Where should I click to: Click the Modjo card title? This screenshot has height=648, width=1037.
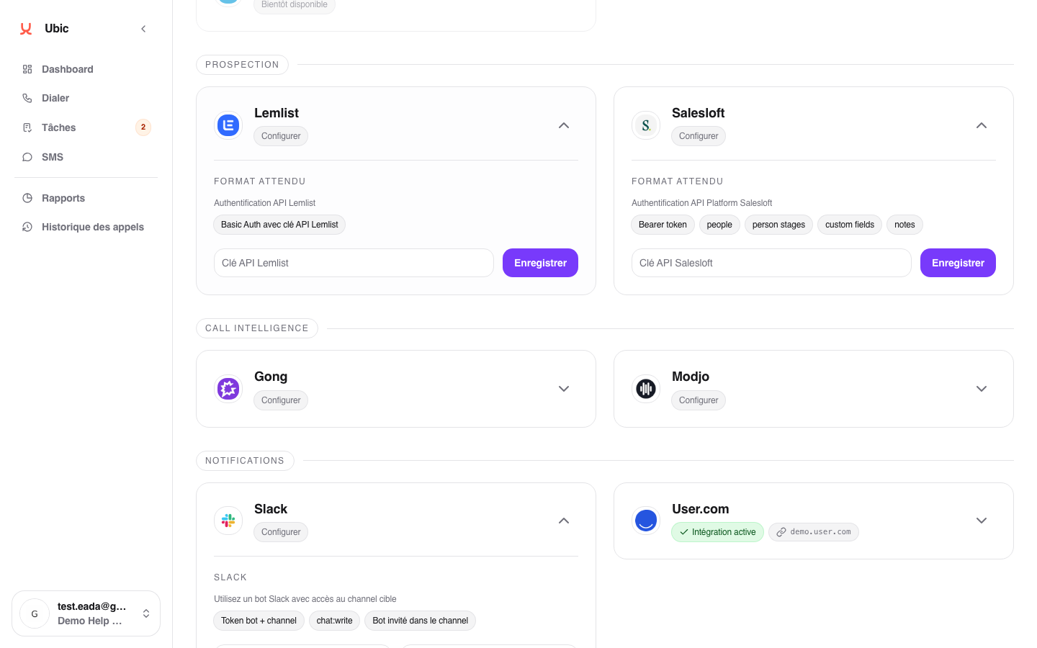[x=691, y=377]
